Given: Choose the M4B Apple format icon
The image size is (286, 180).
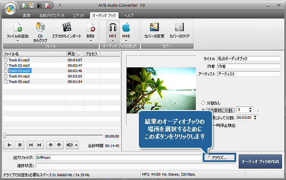Looking at the screenshot, I should pos(126,28).
